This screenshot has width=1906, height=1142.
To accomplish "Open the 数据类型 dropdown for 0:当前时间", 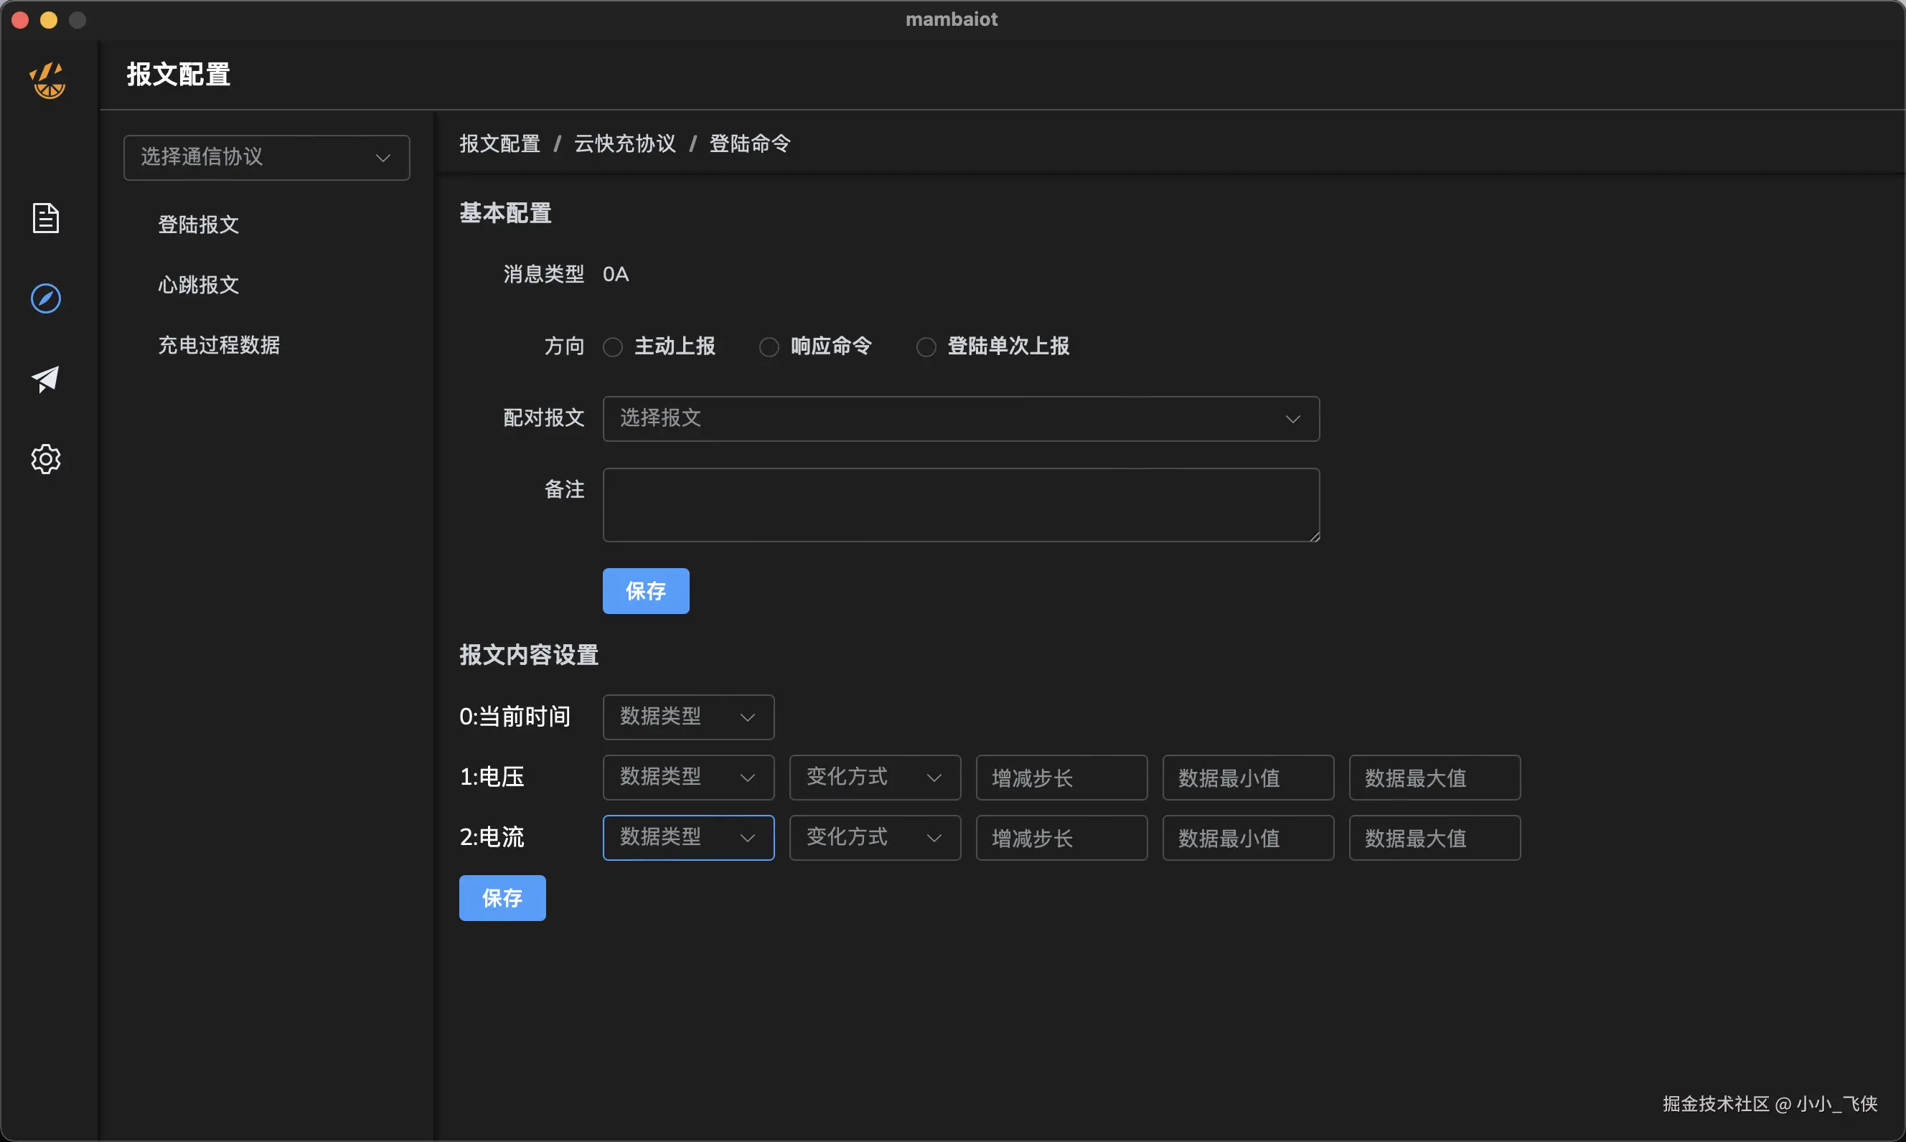I will tap(688, 717).
